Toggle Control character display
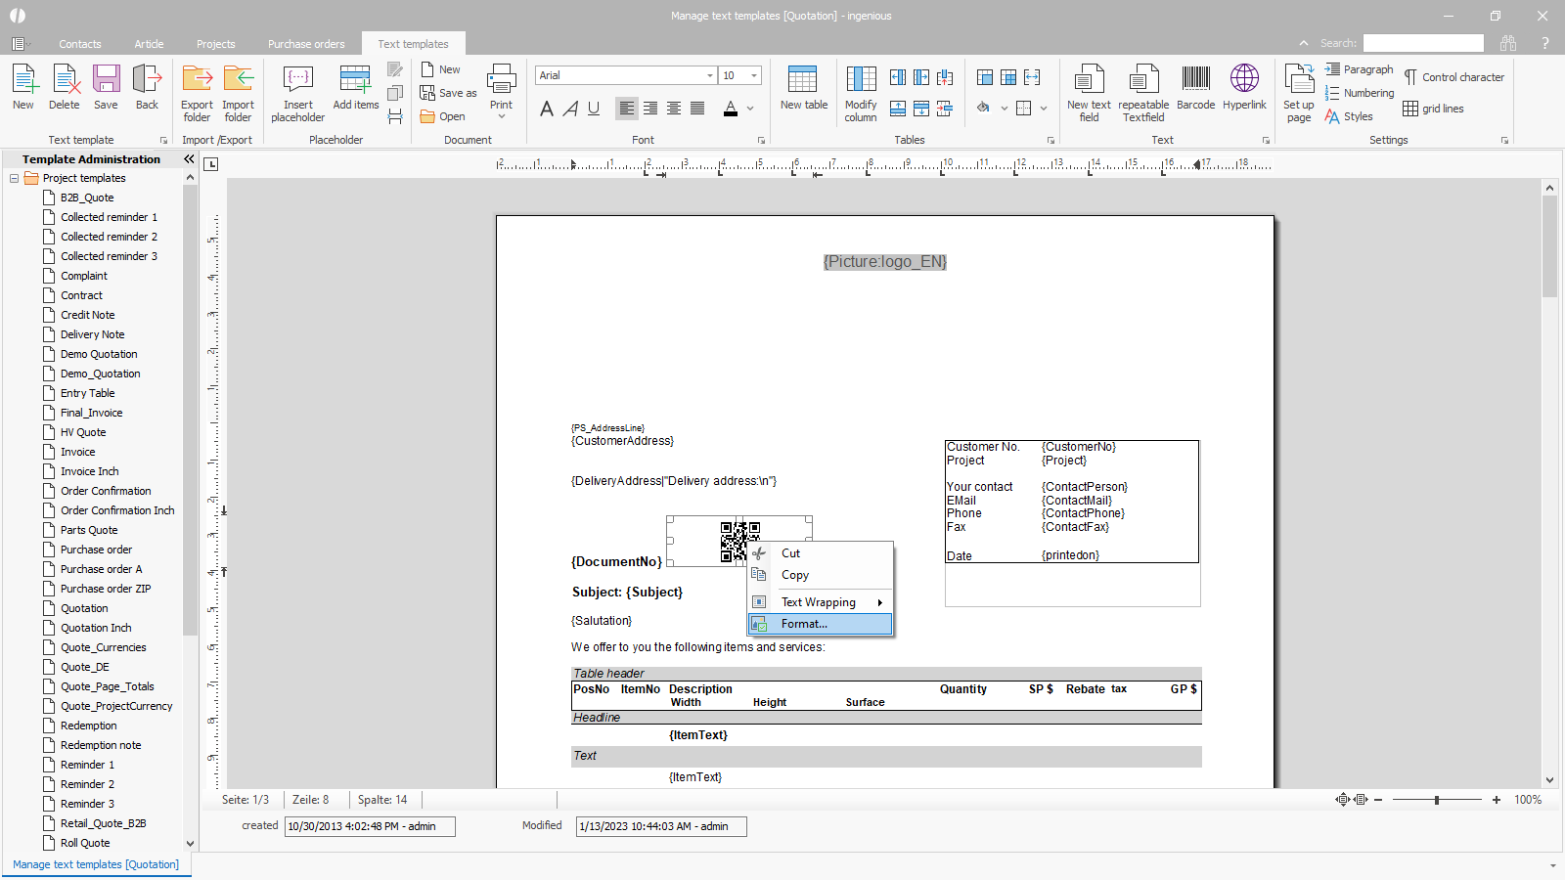 pos(1453,77)
